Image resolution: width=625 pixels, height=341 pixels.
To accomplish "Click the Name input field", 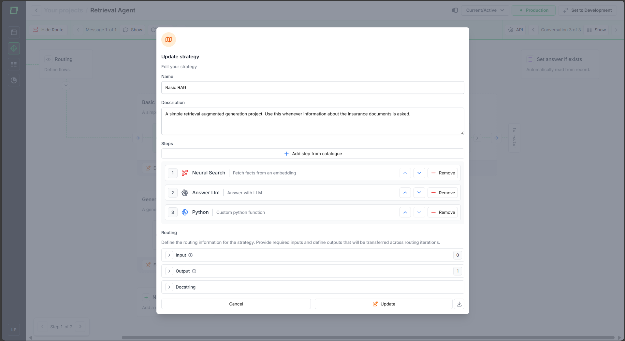I will (313, 87).
